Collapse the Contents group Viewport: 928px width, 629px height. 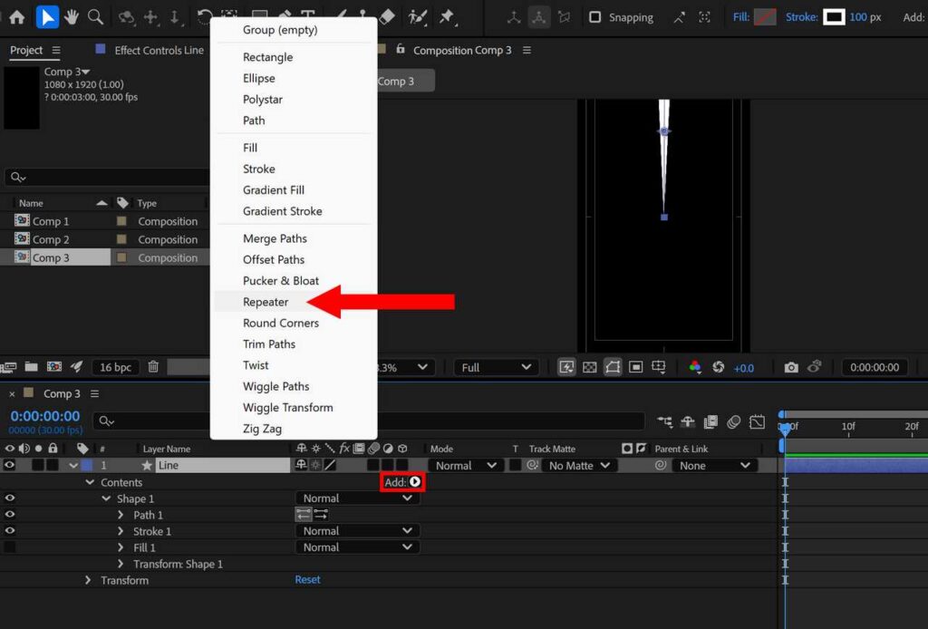tap(90, 482)
